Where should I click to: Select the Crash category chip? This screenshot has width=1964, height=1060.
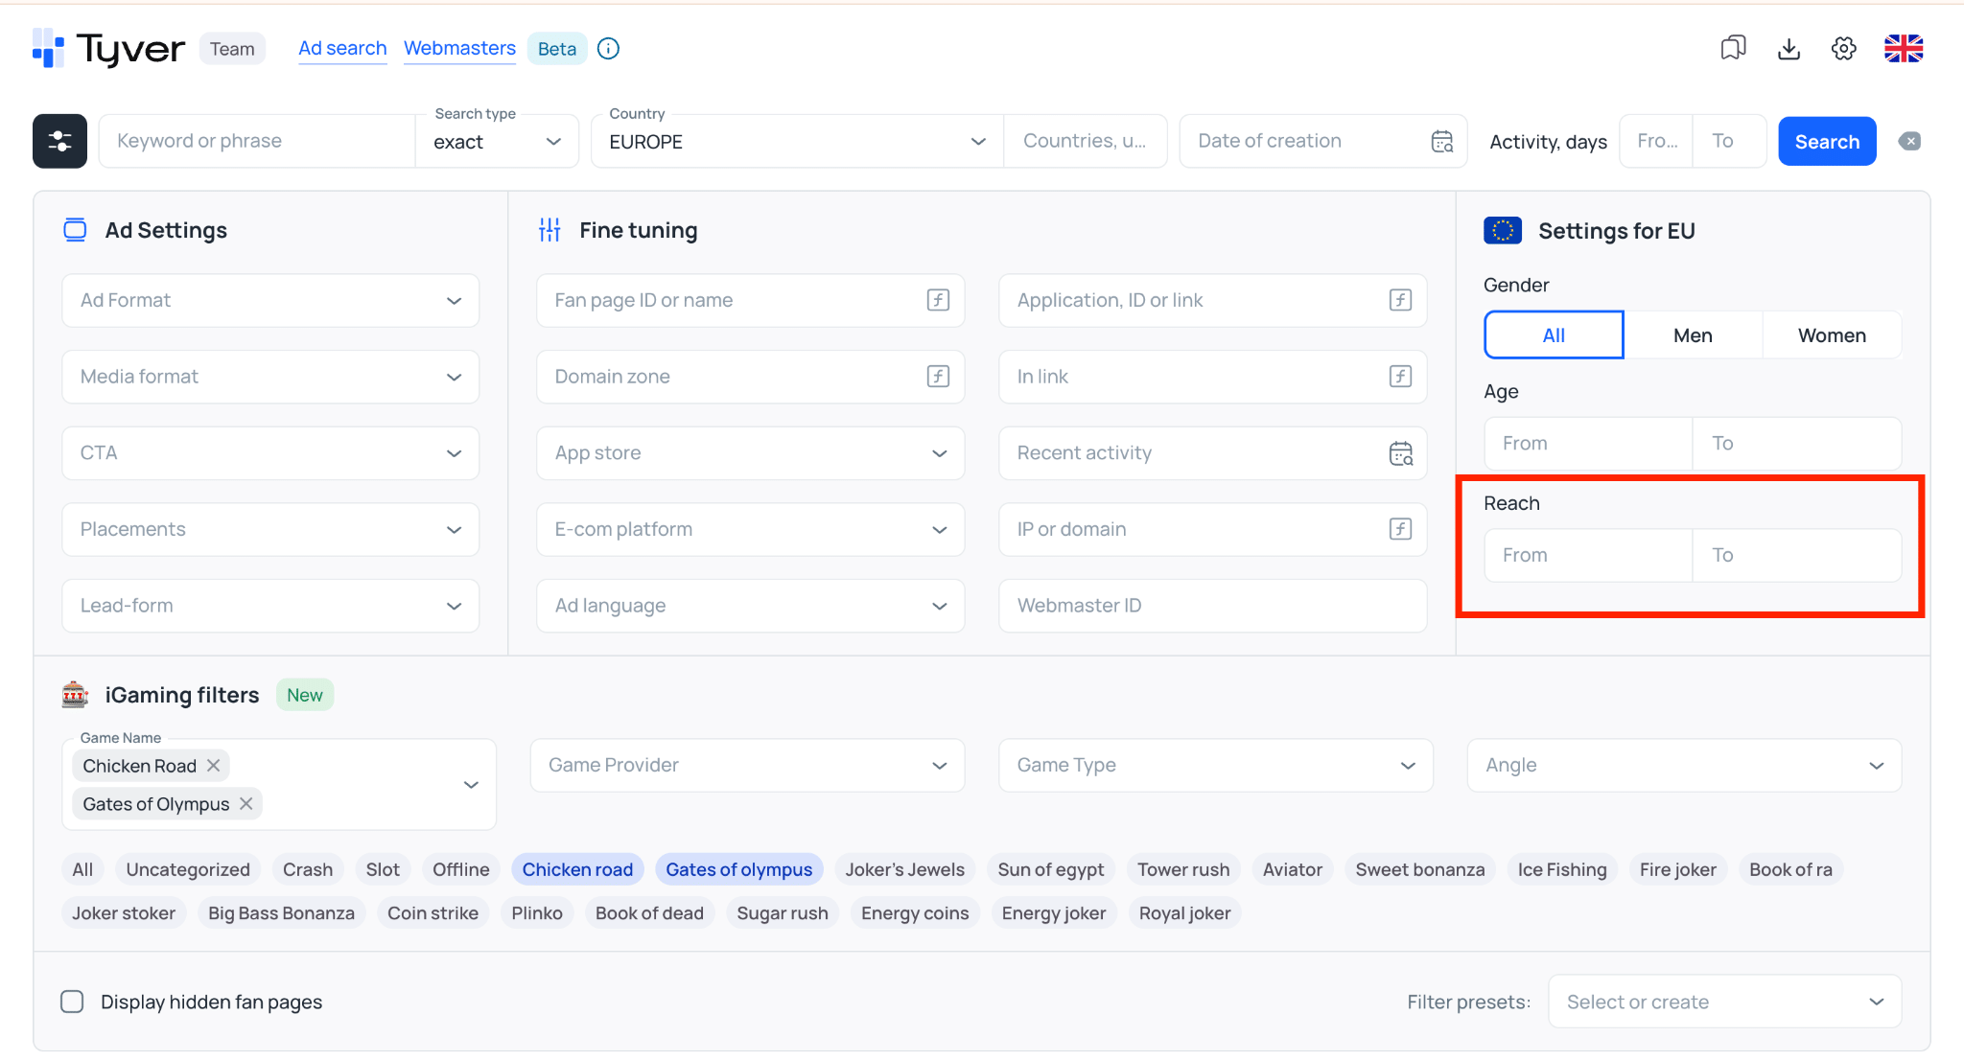pos(308,869)
